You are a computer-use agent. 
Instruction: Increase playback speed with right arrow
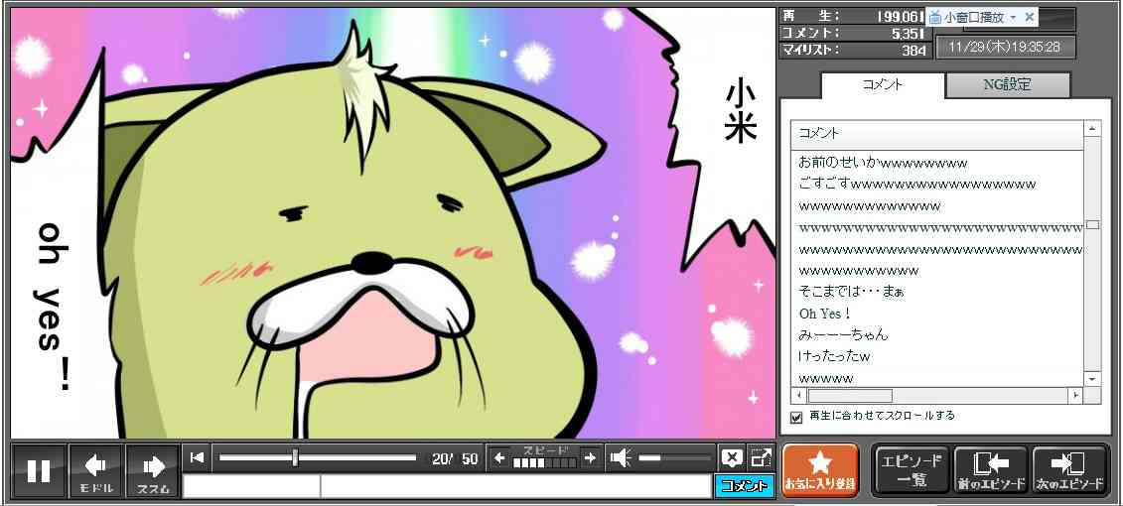click(x=590, y=457)
